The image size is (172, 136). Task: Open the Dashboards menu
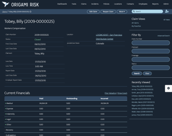pos(62,4)
